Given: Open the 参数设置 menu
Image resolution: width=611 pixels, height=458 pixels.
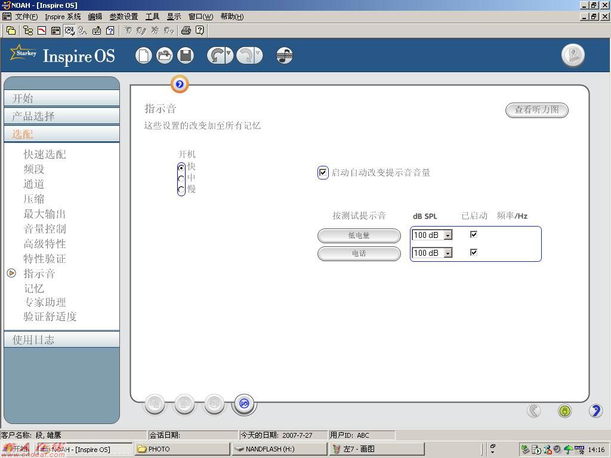Looking at the screenshot, I should 124,16.
